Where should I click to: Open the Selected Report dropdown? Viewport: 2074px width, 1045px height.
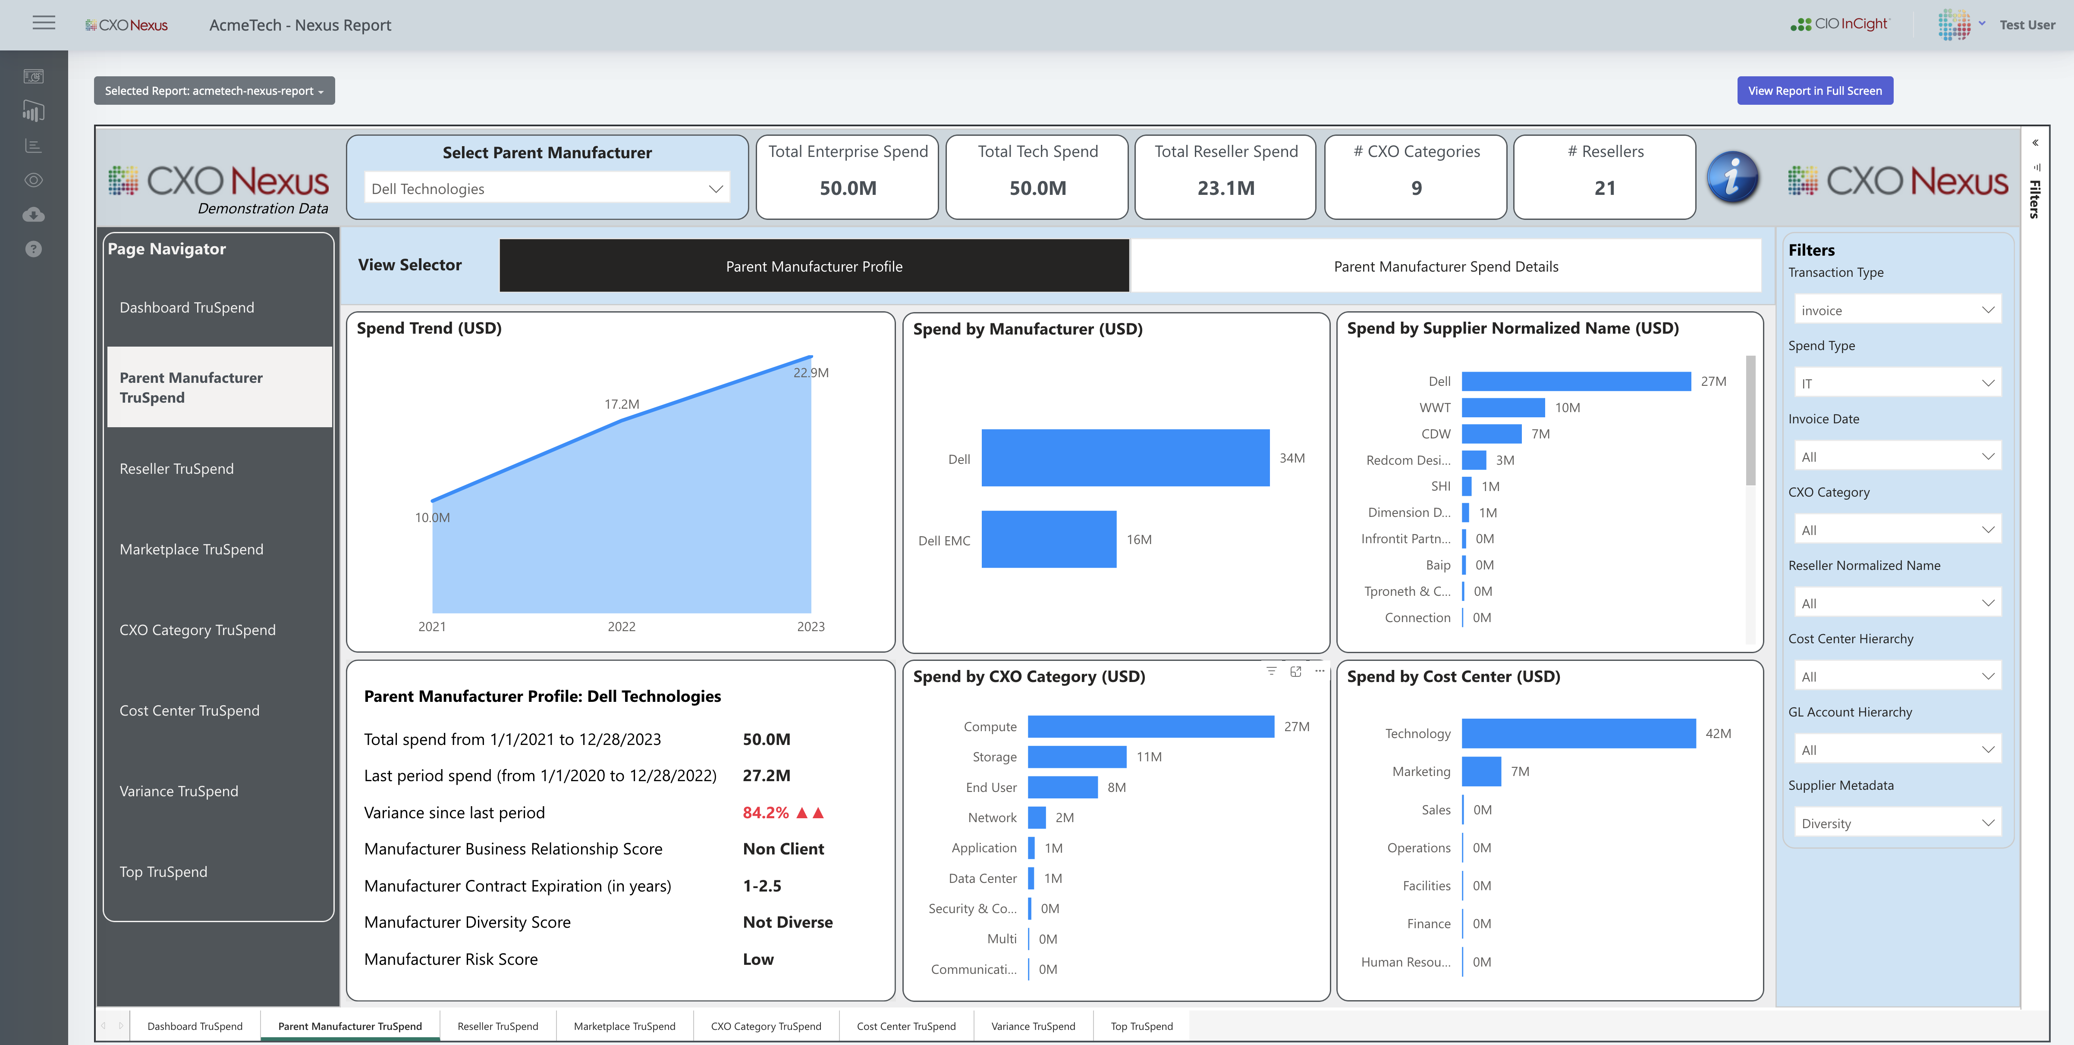click(214, 91)
